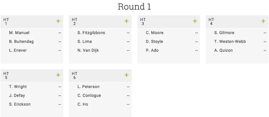The width and height of the screenshot is (269, 117).
Task: Click the Round 1 heading
Action: [134, 7]
